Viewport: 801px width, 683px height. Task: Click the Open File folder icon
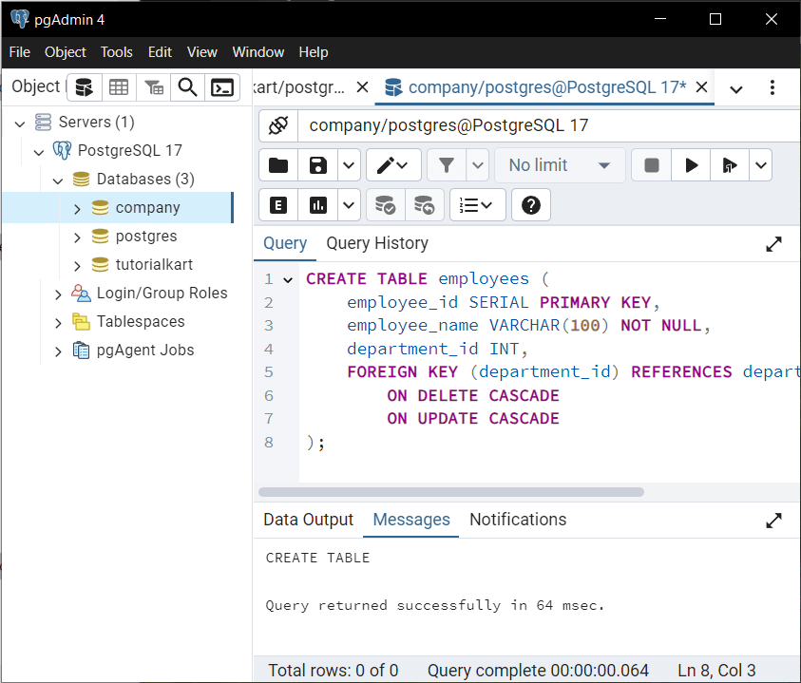pyautogui.click(x=278, y=165)
